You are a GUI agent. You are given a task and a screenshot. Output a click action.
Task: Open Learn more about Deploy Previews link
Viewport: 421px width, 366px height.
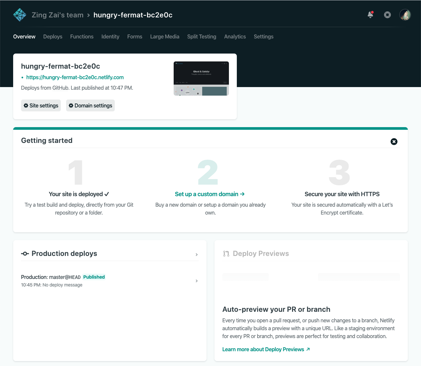[266, 349]
